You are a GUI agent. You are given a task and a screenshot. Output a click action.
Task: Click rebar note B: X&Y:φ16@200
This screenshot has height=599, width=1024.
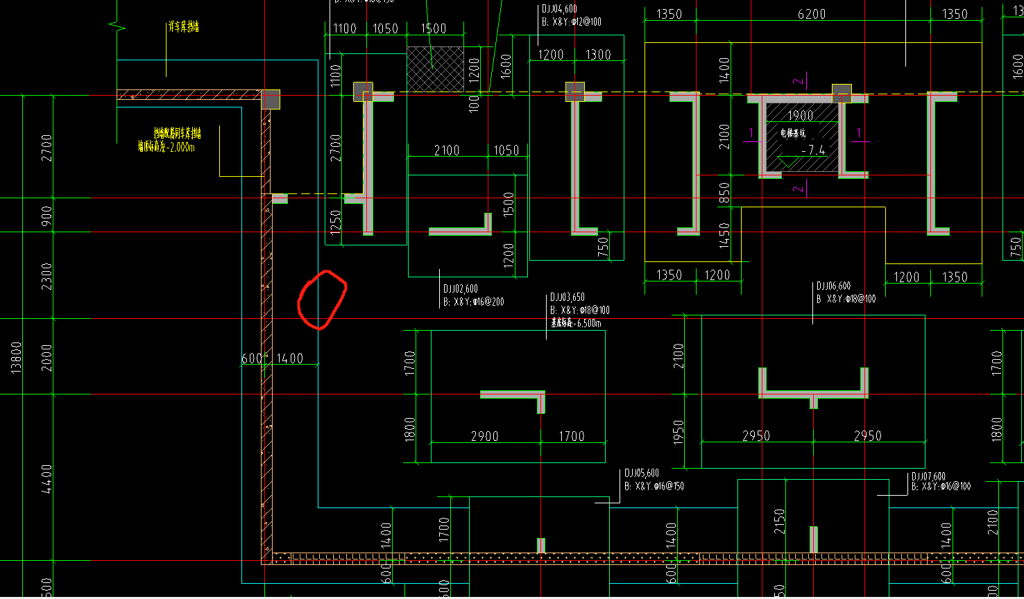click(x=473, y=302)
